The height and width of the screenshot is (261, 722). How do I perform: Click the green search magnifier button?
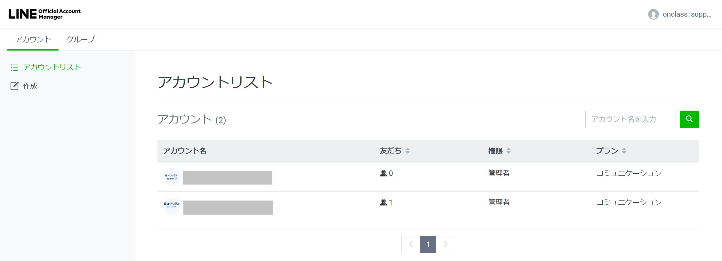coord(689,119)
